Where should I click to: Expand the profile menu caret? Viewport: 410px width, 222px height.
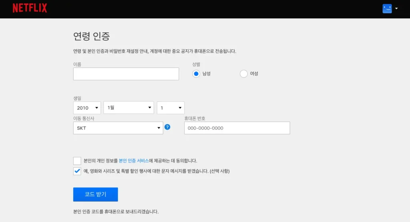click(x=396, y=9)
